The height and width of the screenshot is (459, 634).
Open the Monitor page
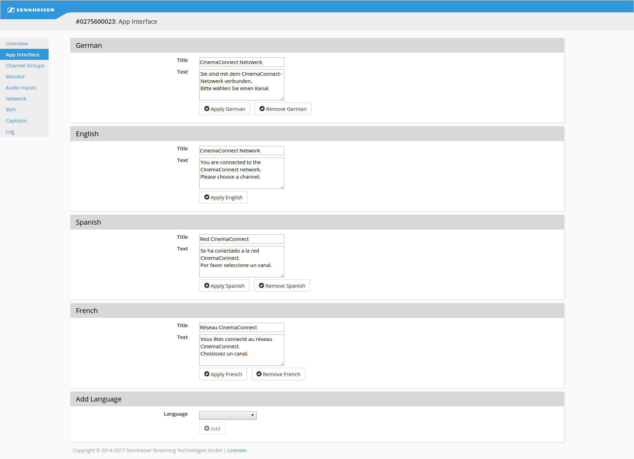point(16,77)
